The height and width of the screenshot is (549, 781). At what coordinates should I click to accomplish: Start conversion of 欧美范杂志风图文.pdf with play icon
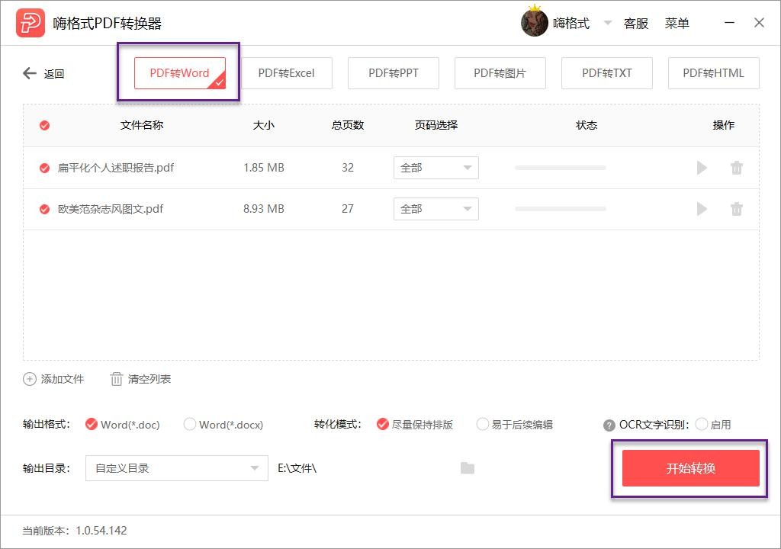(702, 209)
